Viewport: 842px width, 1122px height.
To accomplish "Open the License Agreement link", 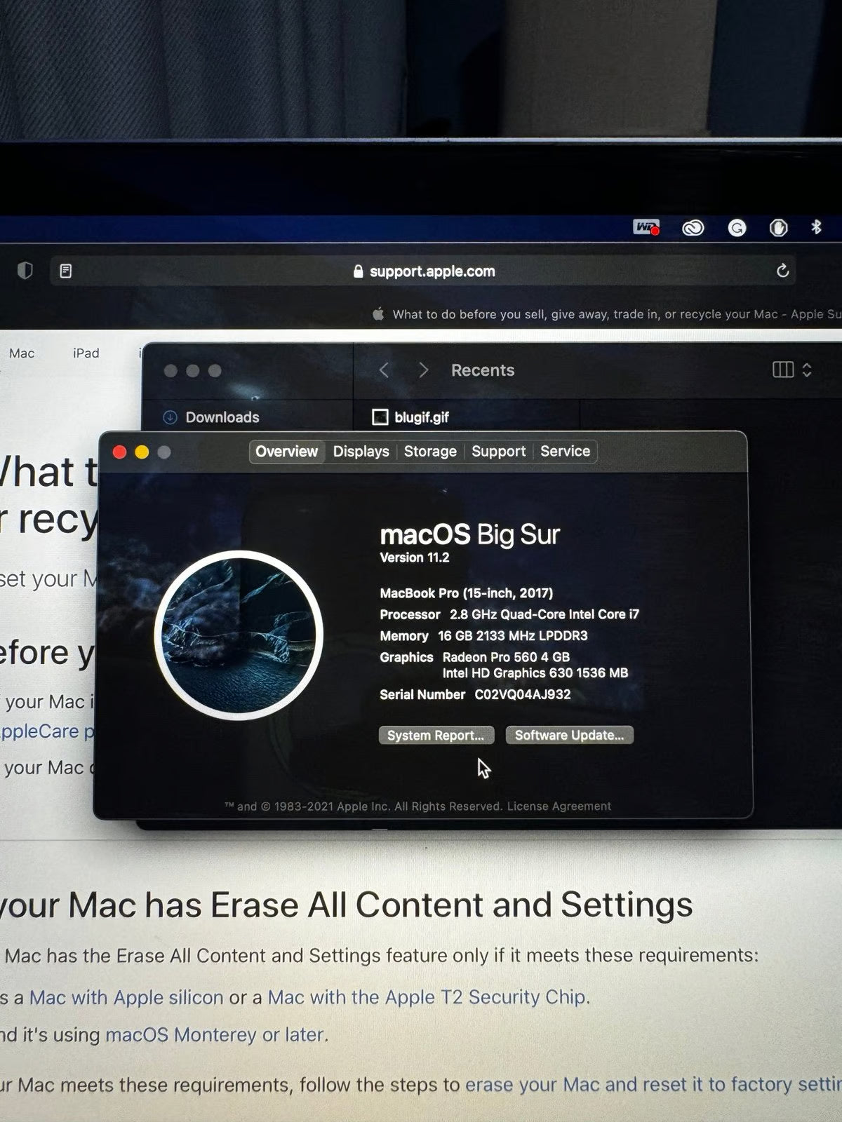I will (559, 806).
